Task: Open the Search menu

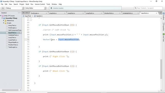Action: (x=16, y=4)
